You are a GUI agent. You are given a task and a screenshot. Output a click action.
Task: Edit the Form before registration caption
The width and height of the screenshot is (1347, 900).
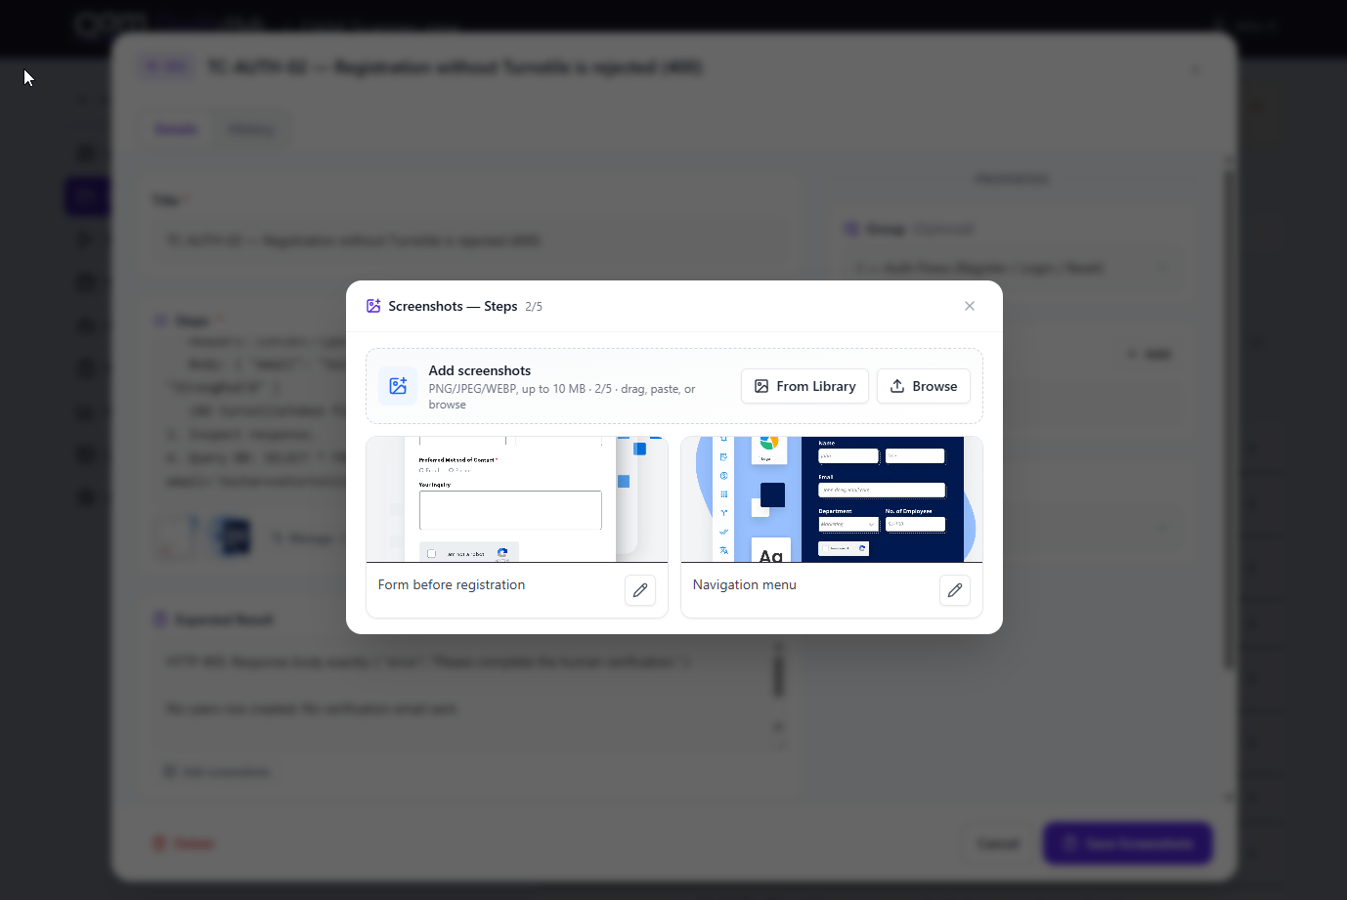(640, 590)
